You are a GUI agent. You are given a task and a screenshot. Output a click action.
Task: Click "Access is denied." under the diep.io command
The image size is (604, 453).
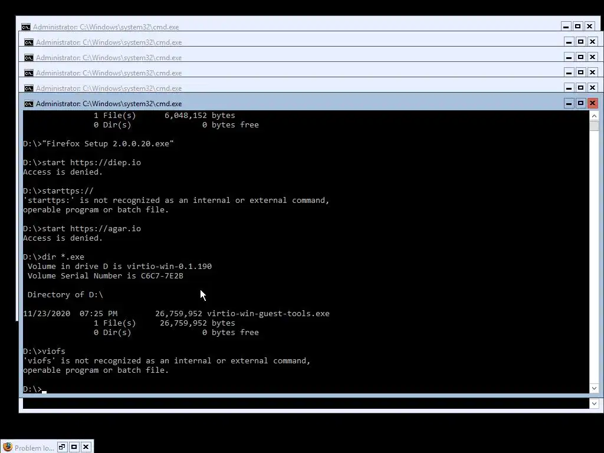click(x=63, y=172)
